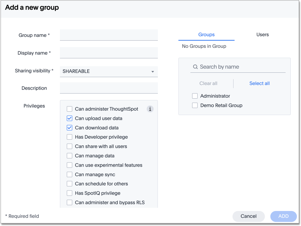Click the Select all link
Screen dimensions: 301x226
click(259, 83)
